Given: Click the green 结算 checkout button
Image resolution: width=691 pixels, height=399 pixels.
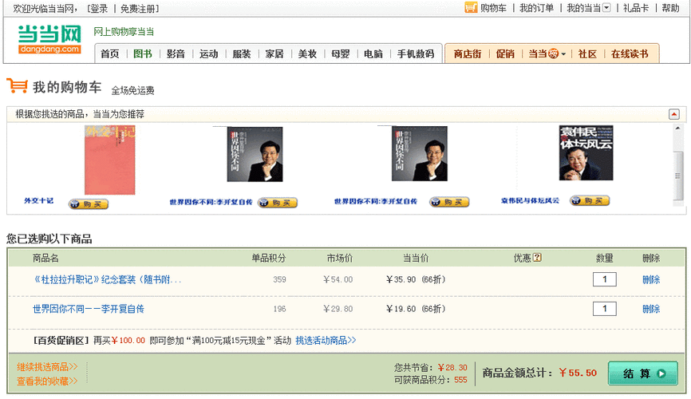Looking at the screenshot, I should pyautogui.click(x=642, y=373).
